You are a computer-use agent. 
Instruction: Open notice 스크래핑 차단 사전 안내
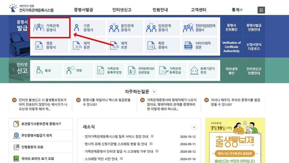[x=101, y=159]
